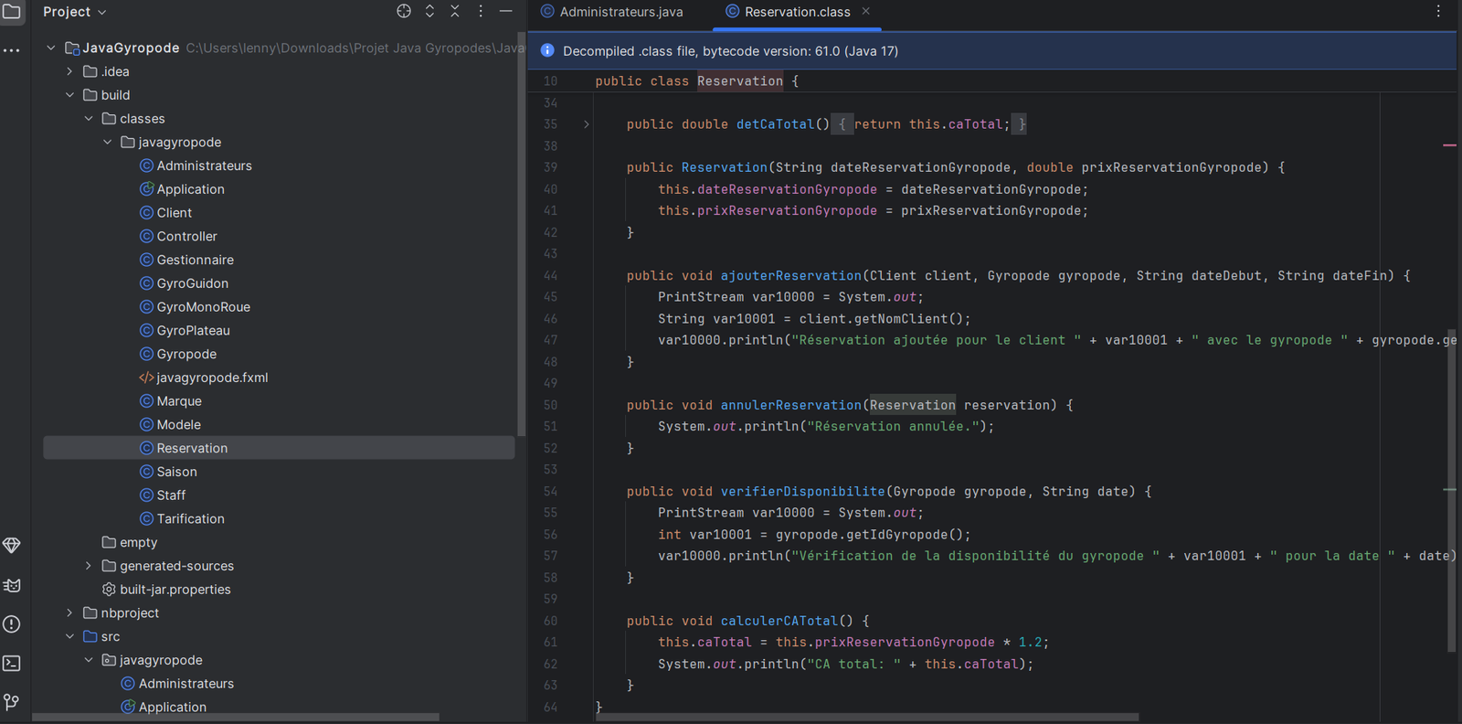
Task: Toggle the Project tool window folder button
Action: point(12,12)
